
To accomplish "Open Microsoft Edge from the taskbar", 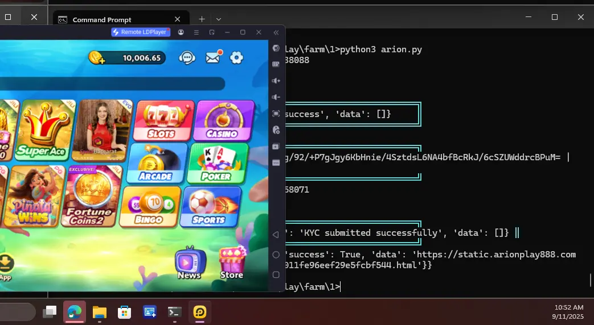I will [75, 312].
